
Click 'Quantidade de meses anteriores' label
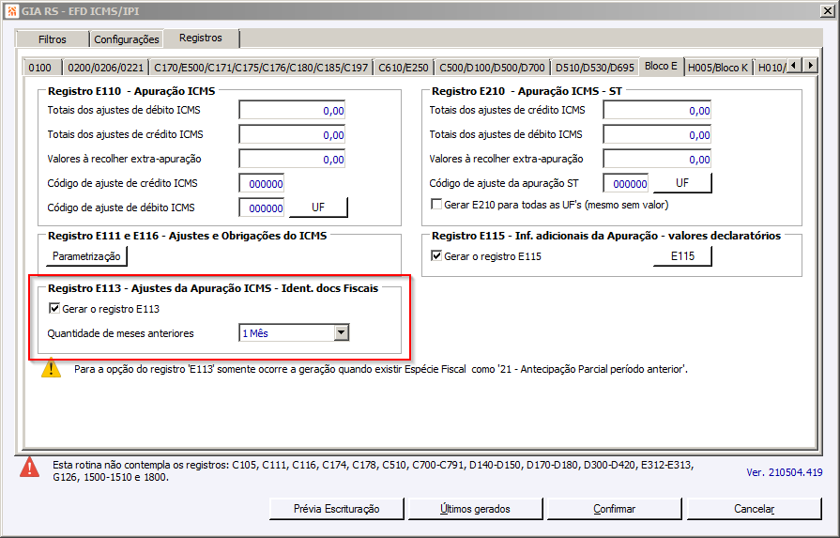click(x=120, y=333)
